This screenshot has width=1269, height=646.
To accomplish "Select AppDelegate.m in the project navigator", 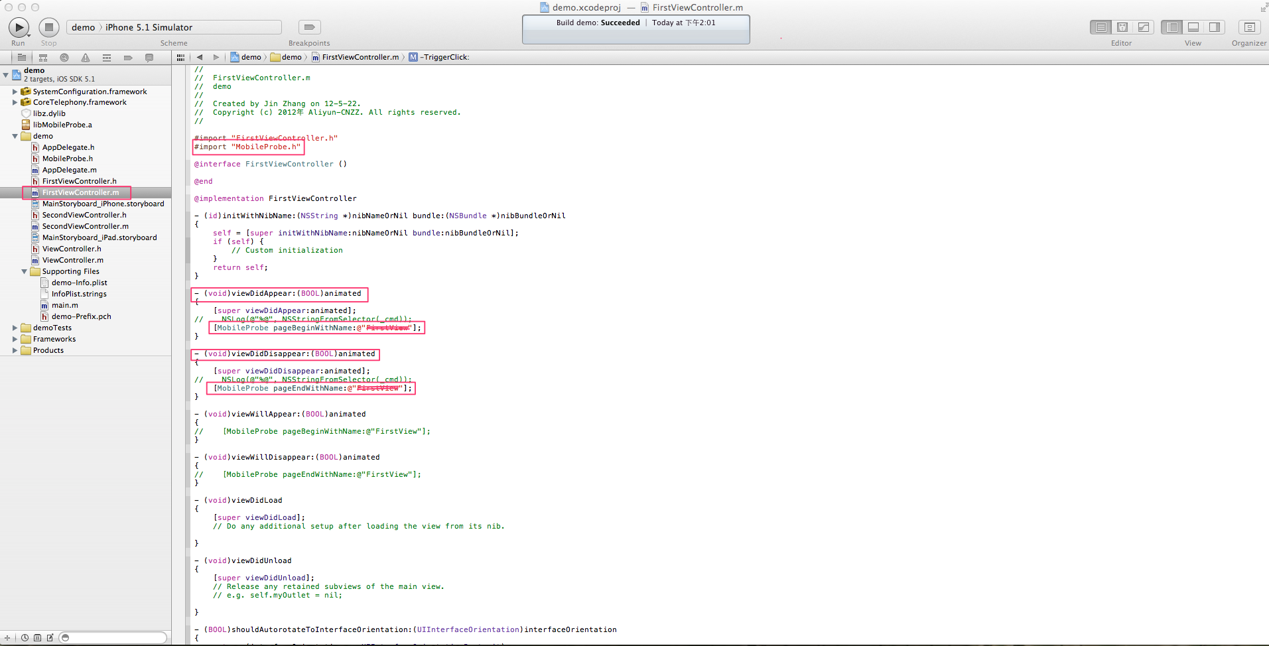I will [69, 170].
